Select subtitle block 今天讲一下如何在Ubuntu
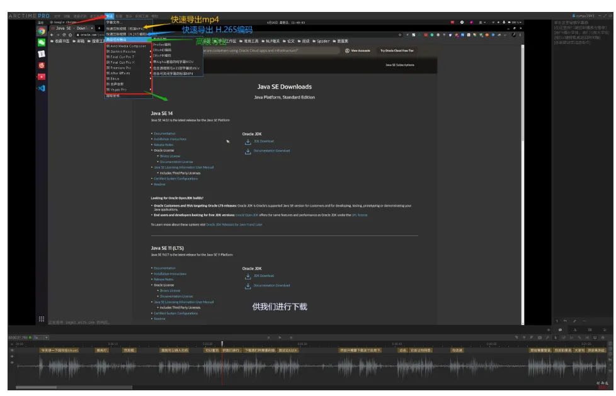This screenshot has width=616, height=396. click(60, 350)
